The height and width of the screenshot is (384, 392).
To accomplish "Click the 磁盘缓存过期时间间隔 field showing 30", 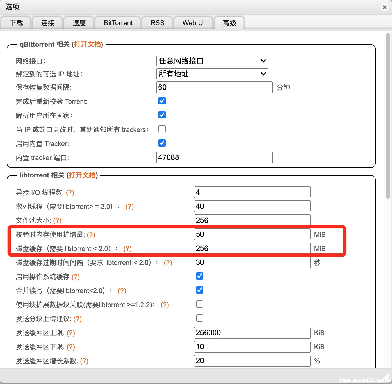I will [252, 262].
